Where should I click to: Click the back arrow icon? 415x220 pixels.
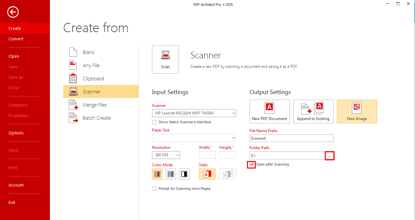pyautogui.click(x=13, y=12)
